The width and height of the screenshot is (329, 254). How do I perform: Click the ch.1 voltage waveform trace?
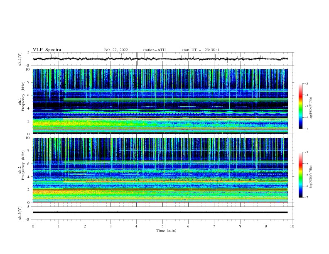click(x=160, y=59)
